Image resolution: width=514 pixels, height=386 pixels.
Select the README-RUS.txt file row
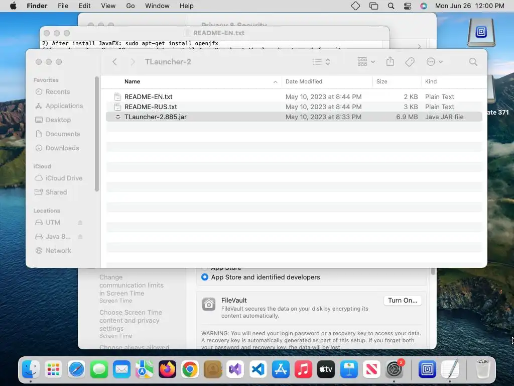294,107
